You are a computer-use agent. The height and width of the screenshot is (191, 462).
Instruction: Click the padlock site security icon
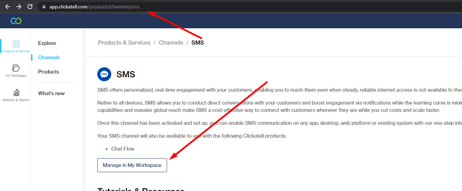click(44, 7)
